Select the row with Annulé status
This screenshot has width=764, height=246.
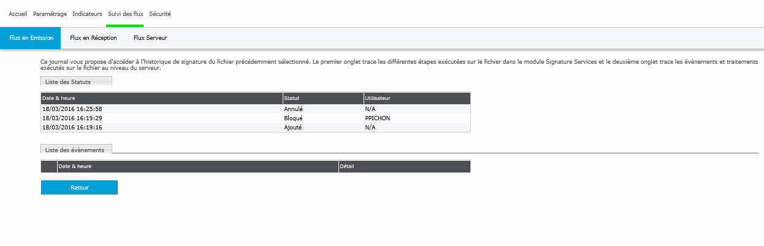(x=293, y=109)
